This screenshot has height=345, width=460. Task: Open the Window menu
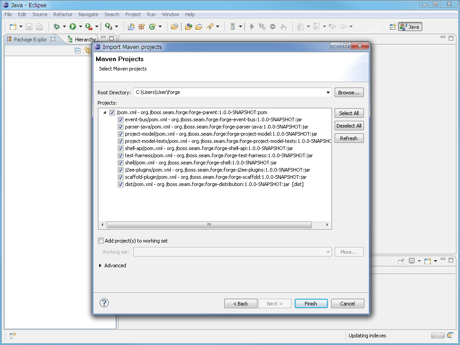pos(170,14)
